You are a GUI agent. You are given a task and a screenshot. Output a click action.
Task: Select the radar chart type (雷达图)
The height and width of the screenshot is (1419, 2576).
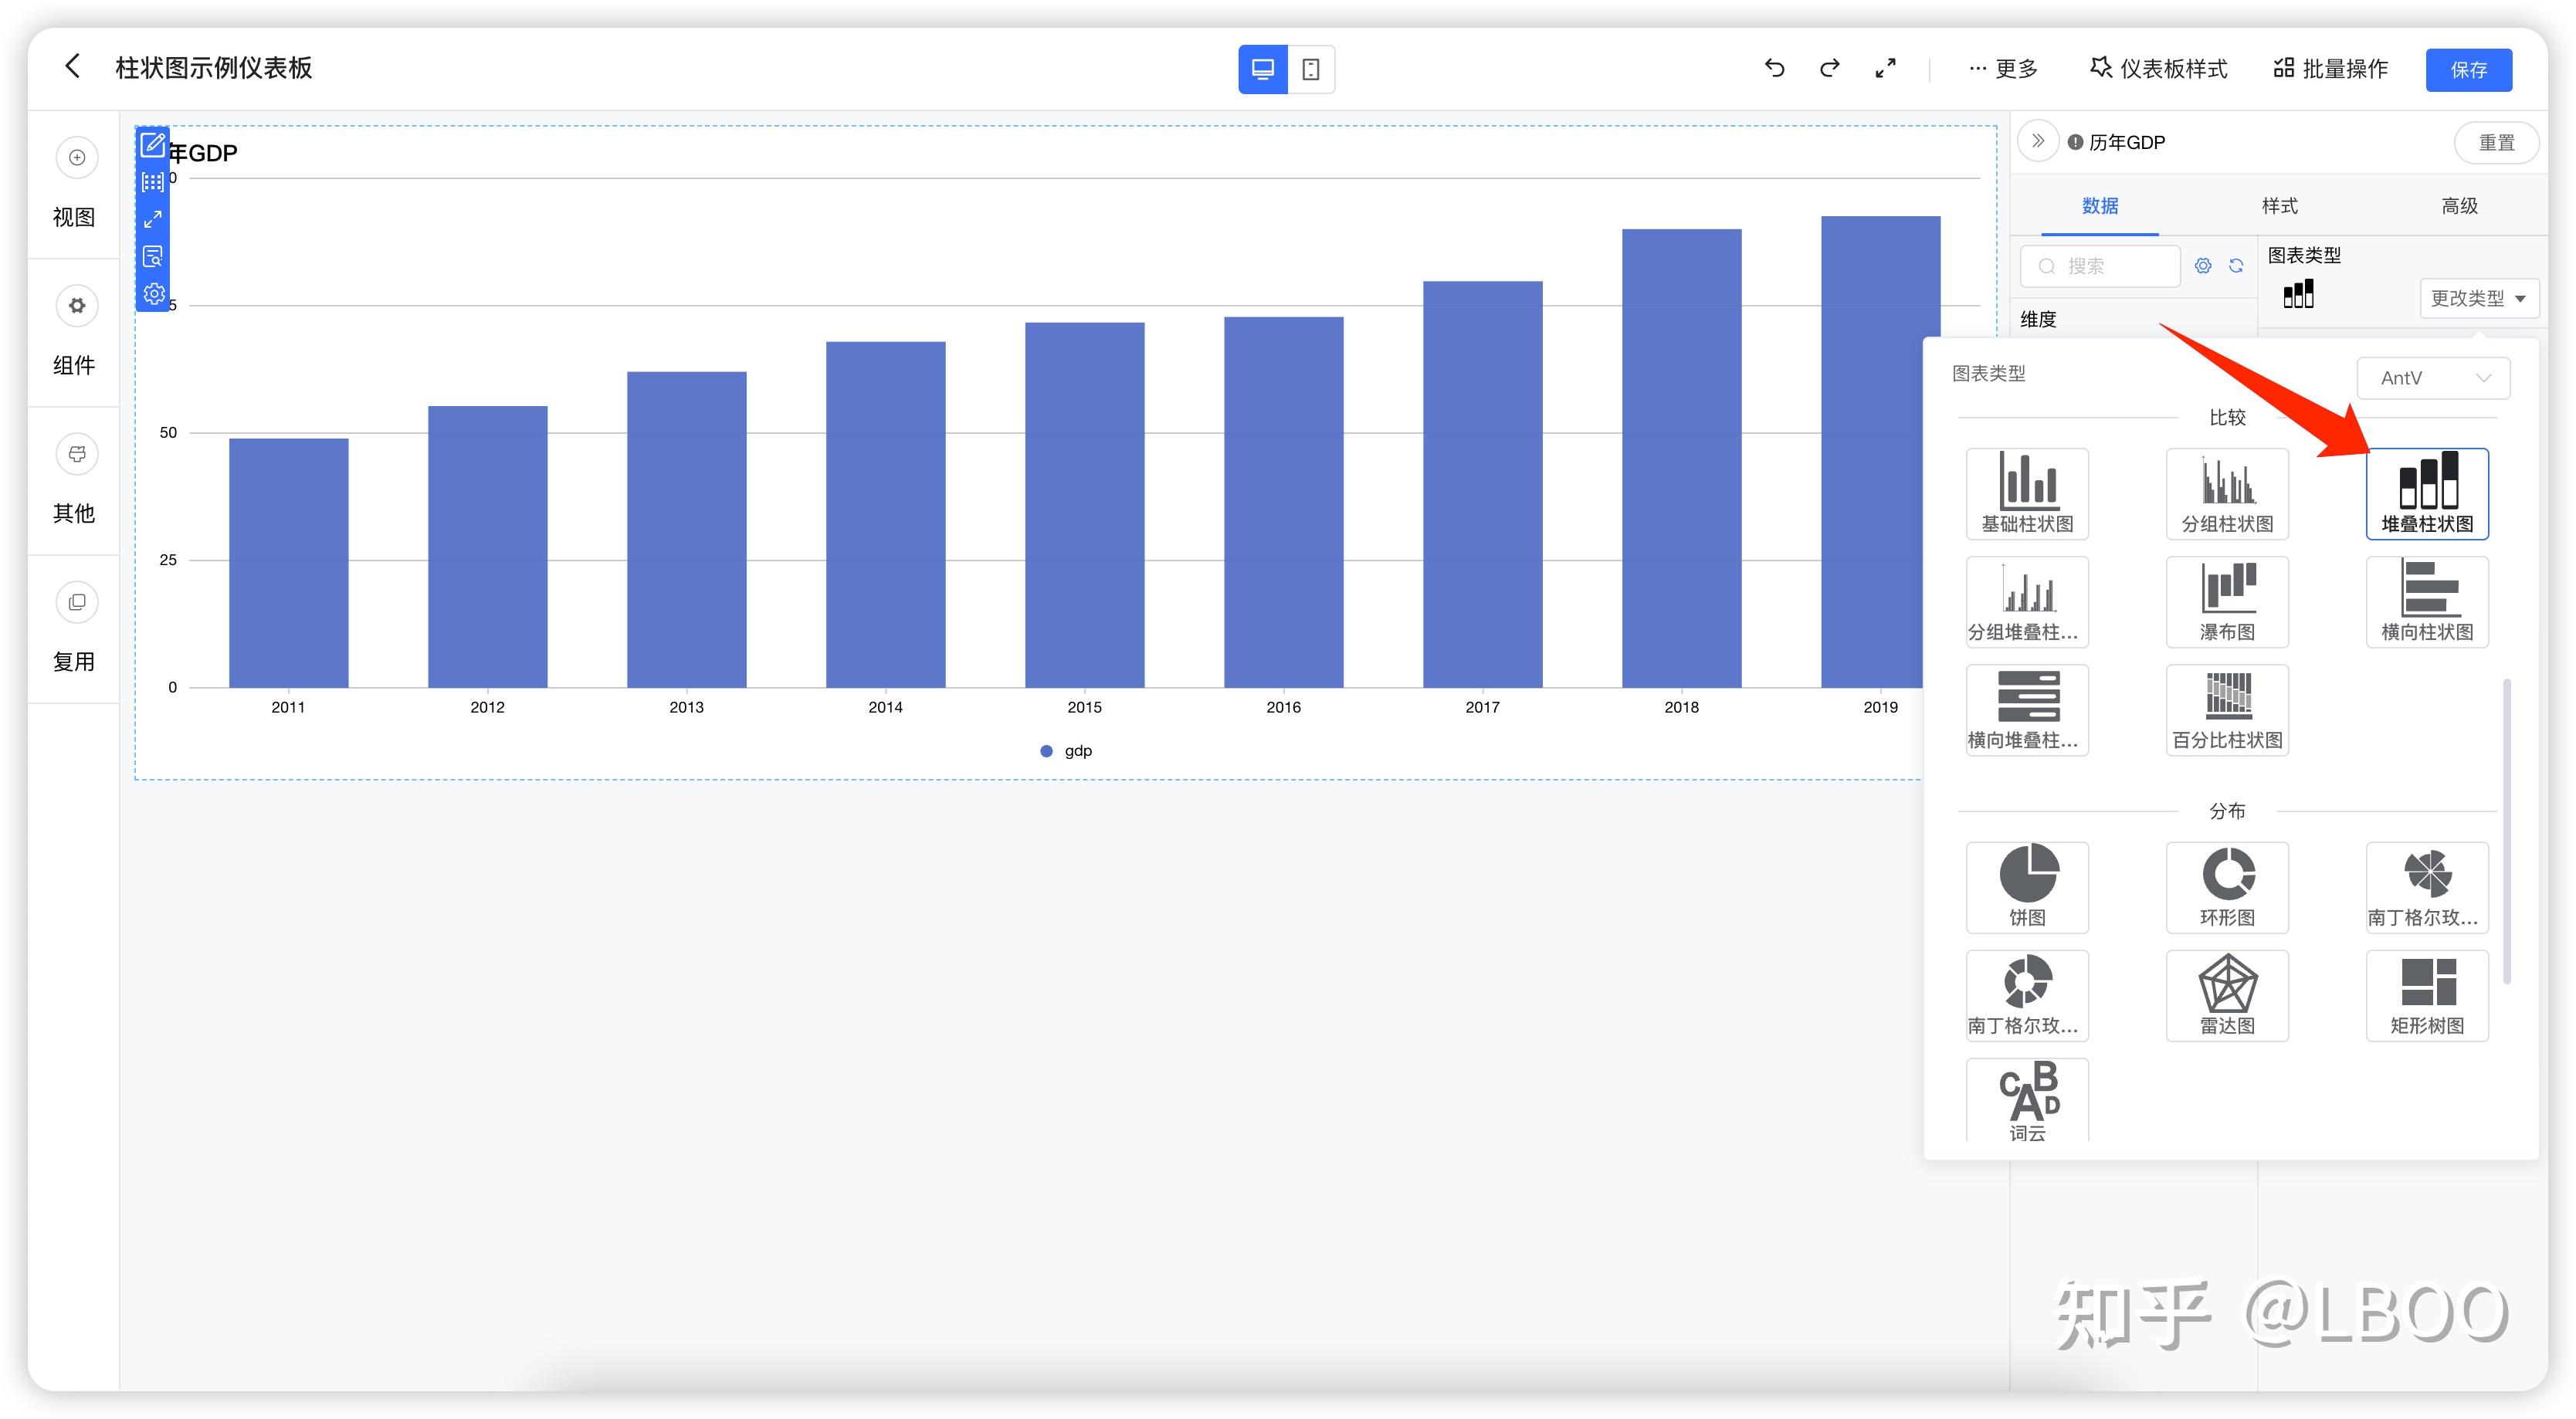[x=2227, y=995]
